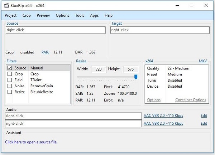Click the Target section link
Viewport: 215px width, 155px height.
coord(116,23)
